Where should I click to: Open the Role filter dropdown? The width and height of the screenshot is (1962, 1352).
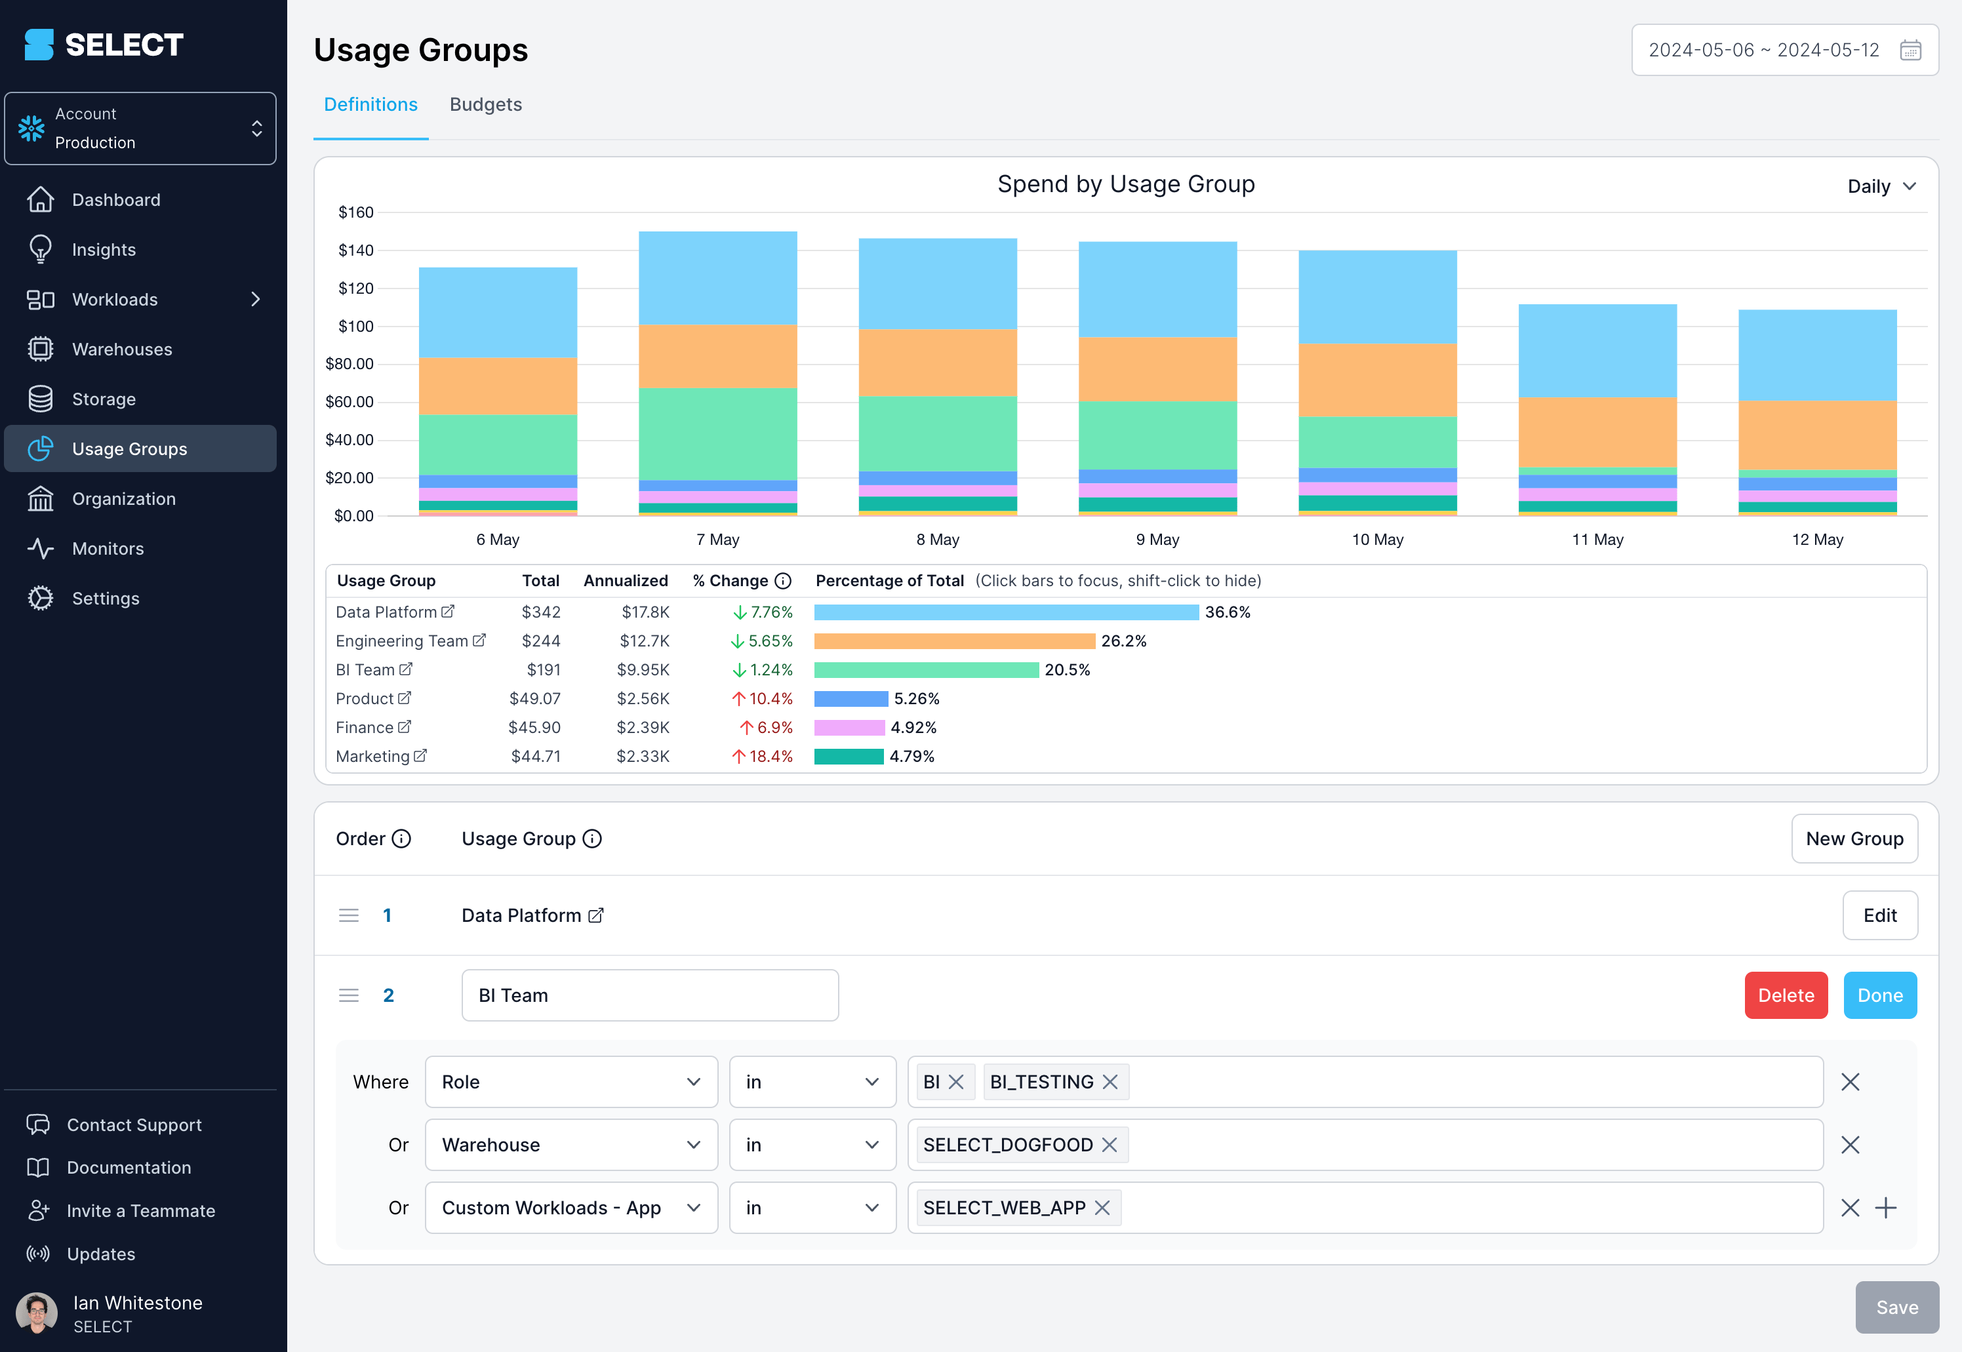point(571,1082)
